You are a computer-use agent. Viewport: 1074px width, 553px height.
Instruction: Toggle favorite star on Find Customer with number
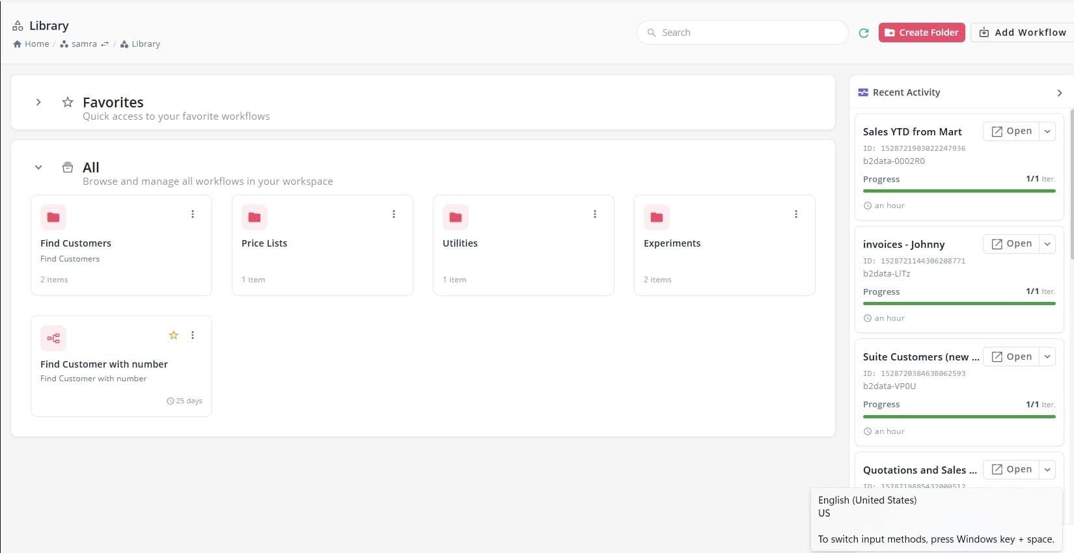(174, 335)
